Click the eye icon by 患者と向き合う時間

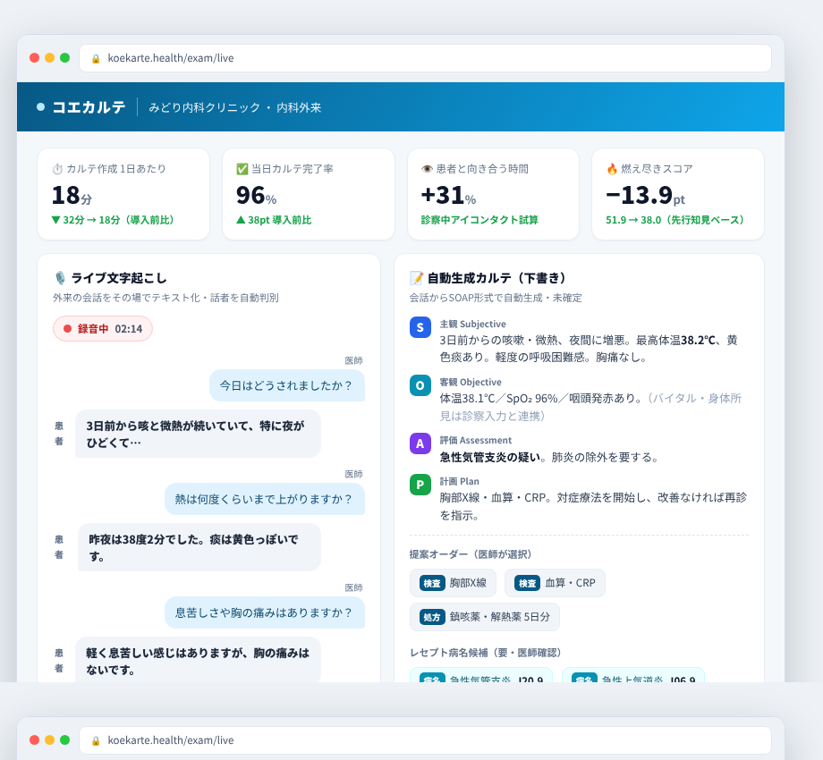click(x=427, y=169)
